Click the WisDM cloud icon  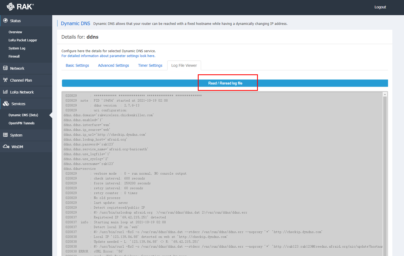click(6, 147)
